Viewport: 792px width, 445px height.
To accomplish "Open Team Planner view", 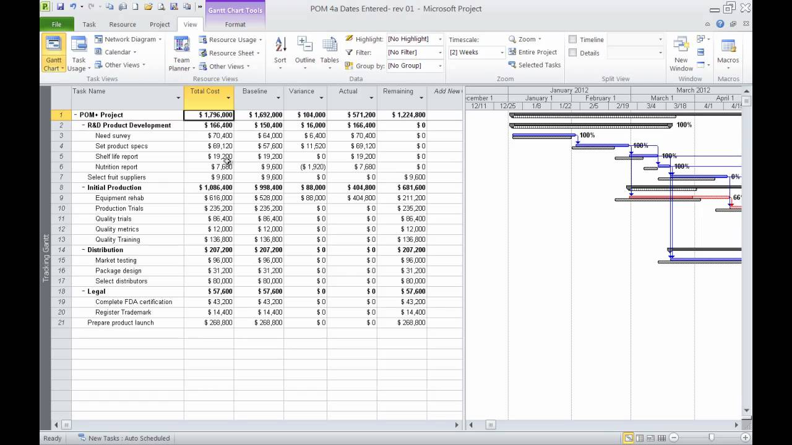I will click(181, 54).
